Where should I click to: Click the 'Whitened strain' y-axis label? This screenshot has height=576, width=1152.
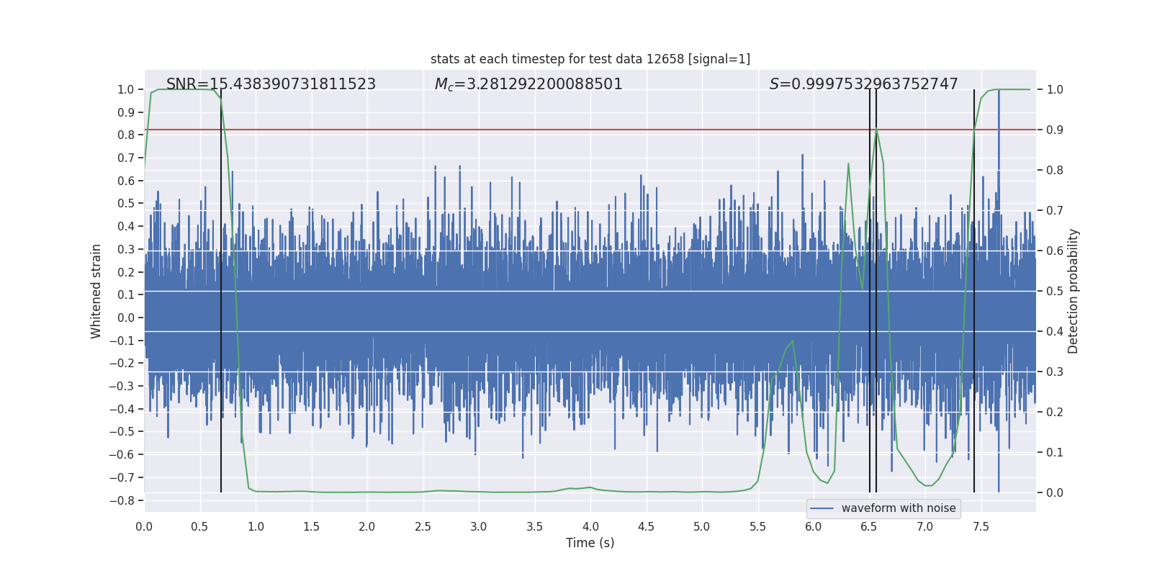pyautogui.click(x=96, y=291)
